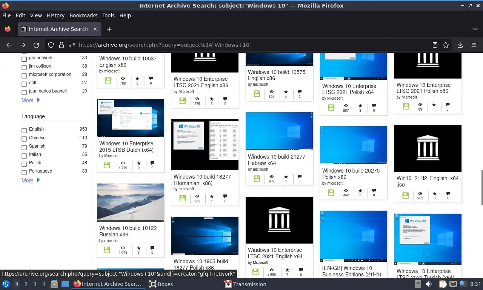Switch to workspace 2 in the taskbar
The width and height of the screenshot is (483, 290).
coord(26,284)
